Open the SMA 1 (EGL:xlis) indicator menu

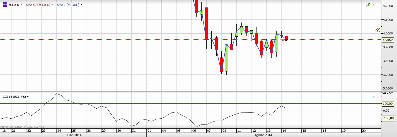(x=81, y=5)
